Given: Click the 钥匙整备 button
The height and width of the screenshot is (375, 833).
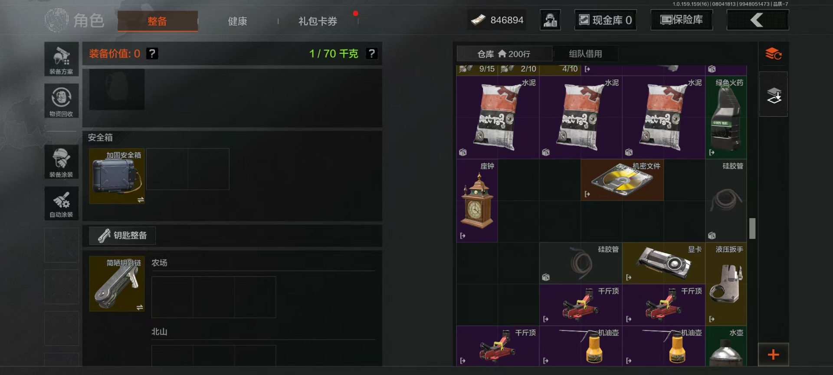Looking at the screenshot, I should [122, 235].
